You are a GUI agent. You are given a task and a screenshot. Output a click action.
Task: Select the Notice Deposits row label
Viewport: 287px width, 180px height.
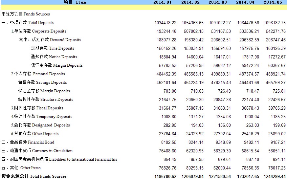[x=54, y=57]
